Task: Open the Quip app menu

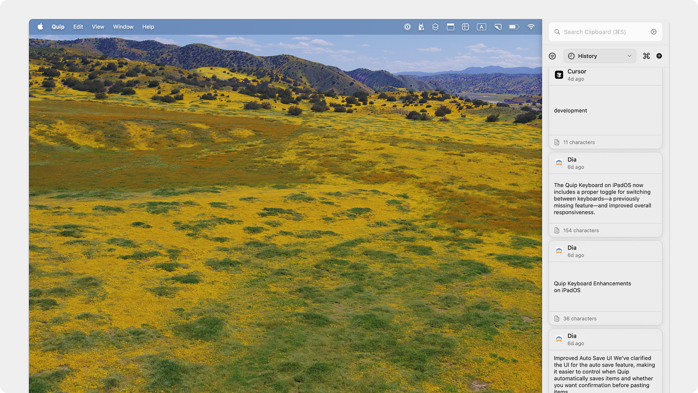Action: pyautogui.click(x=58, y=27)
